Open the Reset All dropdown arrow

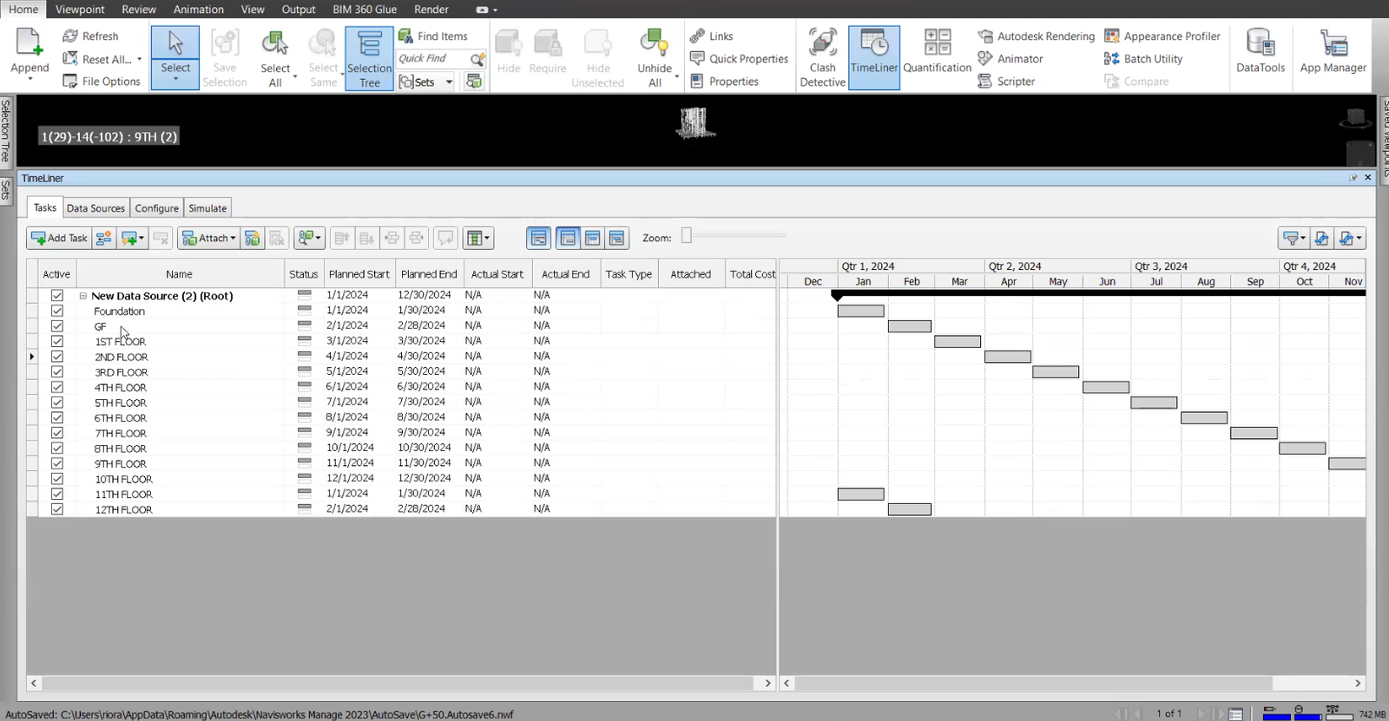(140, 59)
